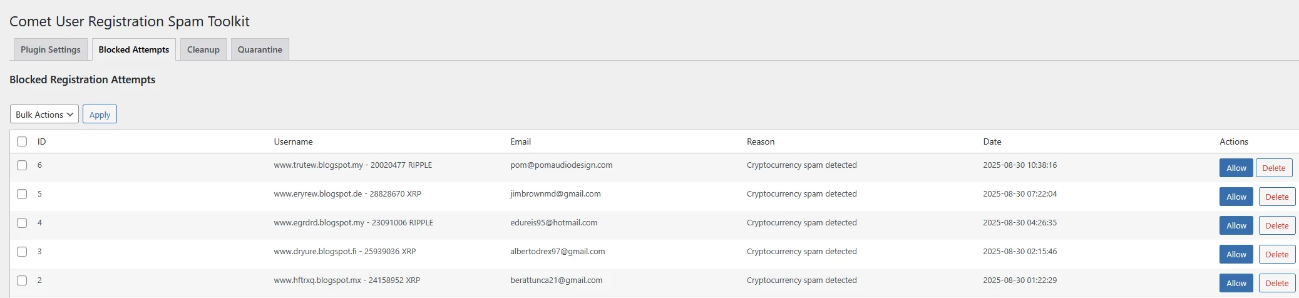Click the Apply button

coord(100,114)
